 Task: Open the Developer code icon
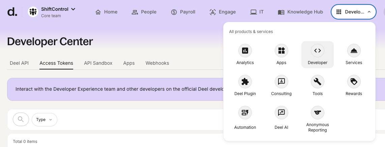pyautogui.click(x=317, y=51)
